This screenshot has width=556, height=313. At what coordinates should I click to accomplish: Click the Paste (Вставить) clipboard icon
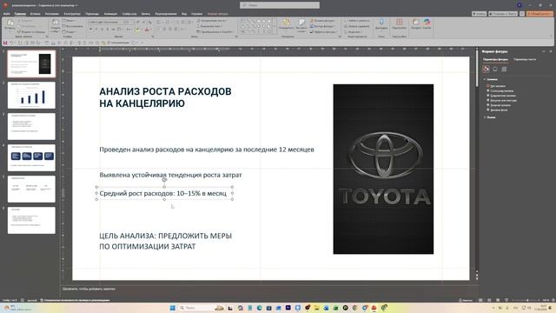click(x=10, y=23)
